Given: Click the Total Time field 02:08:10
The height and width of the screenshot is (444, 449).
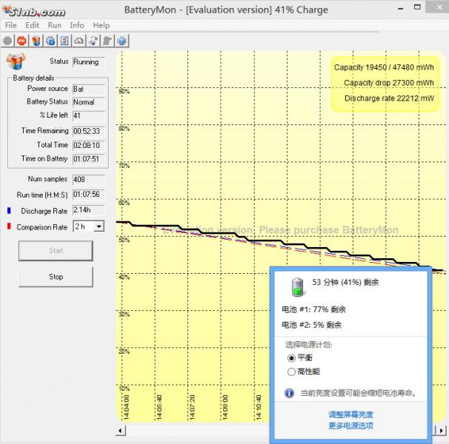Looking at the screenshot, I should point(89,145).
